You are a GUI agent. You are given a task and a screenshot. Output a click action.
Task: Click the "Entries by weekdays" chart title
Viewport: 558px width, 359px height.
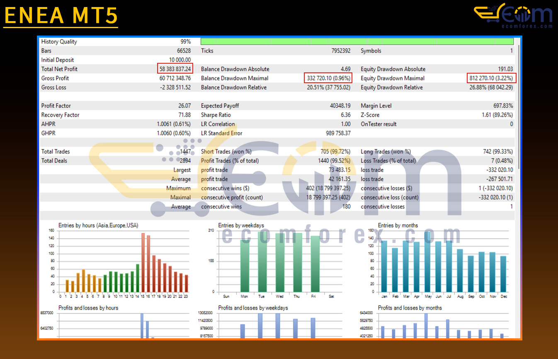(241, 225)
